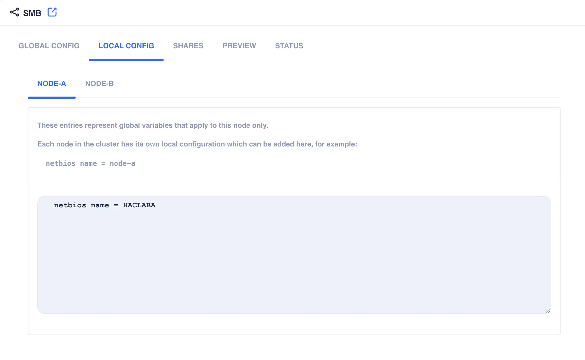
Task: Click the cluster configuration explanation text
Action: pyautogui.click(x=197, y=144)
